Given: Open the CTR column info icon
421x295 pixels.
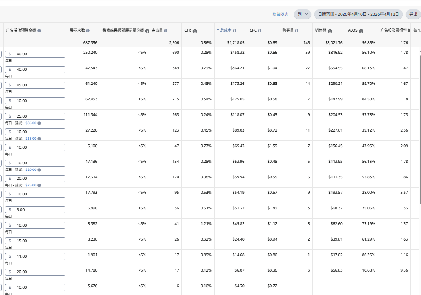Looking at the screenshot, I should click(195, 31).
